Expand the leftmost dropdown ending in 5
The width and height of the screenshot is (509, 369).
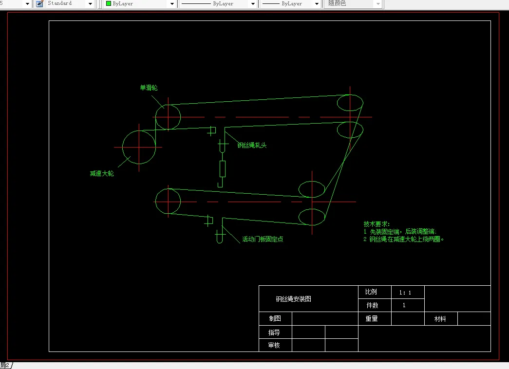point(27,4)
